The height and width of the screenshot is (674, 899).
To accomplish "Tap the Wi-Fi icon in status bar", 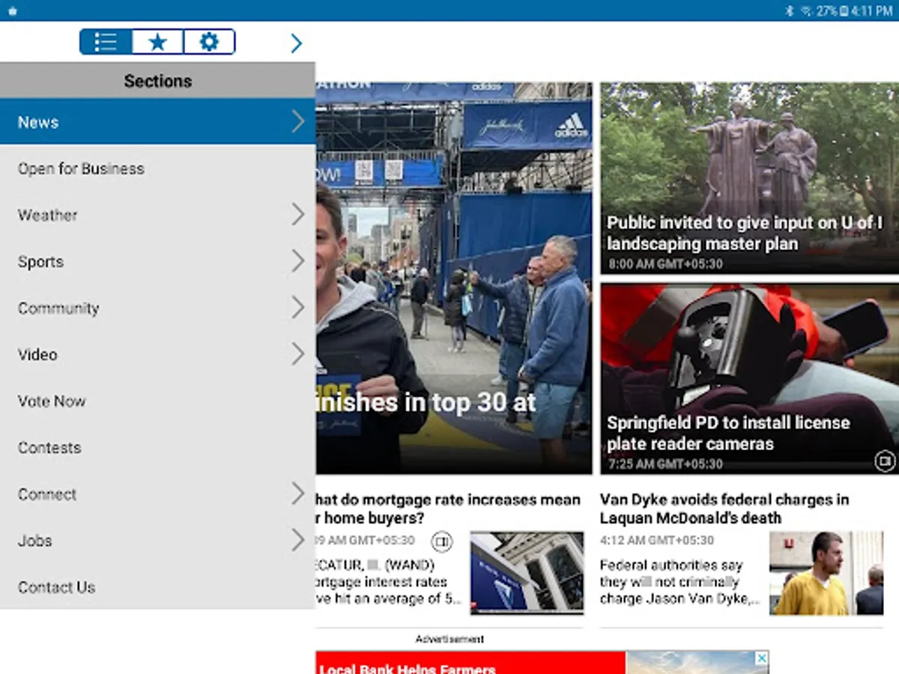I will 807,11.
